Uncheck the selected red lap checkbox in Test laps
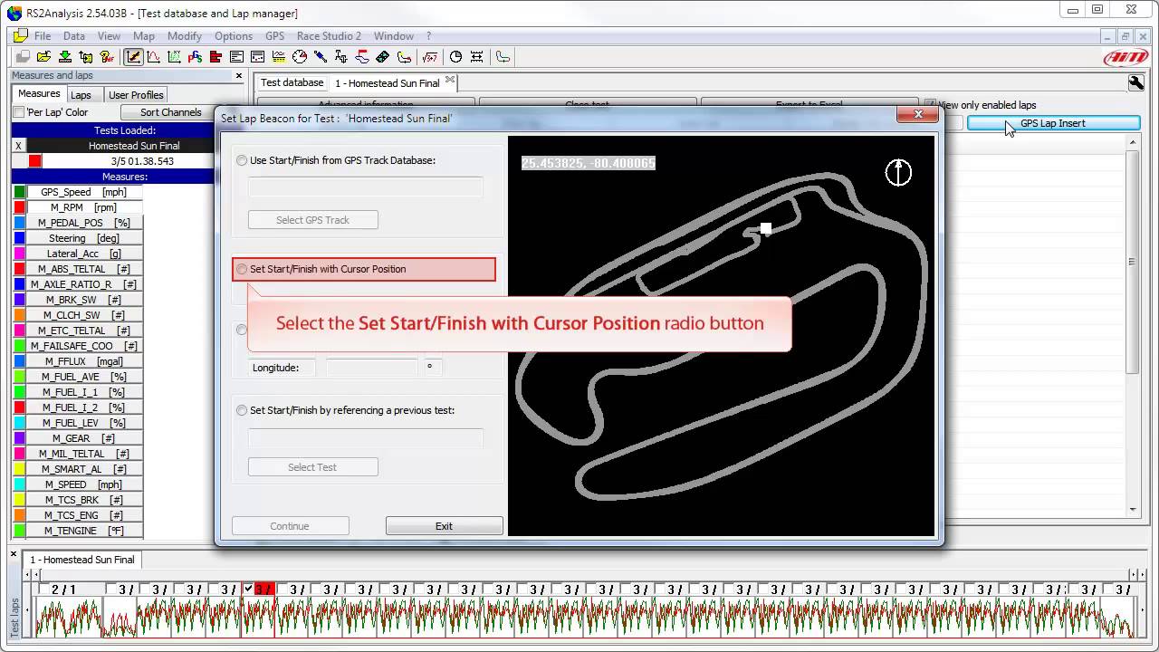 pyautogui.click(x=248, y=590)
